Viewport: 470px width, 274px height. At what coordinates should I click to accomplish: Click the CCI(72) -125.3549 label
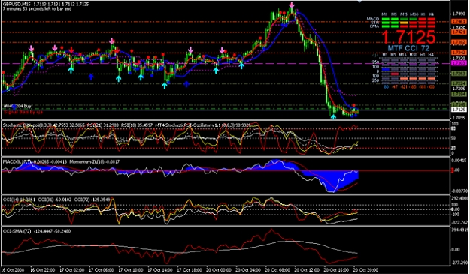92,199
